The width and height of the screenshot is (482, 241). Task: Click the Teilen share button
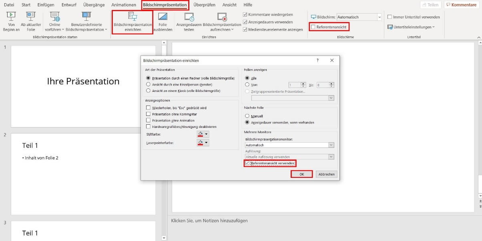430,5
